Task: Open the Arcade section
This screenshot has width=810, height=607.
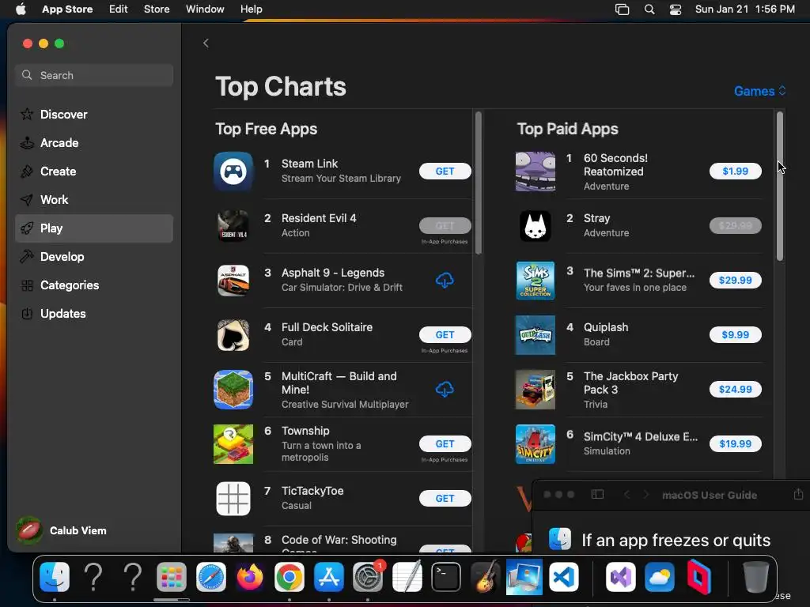Action: tap(94, 142)
